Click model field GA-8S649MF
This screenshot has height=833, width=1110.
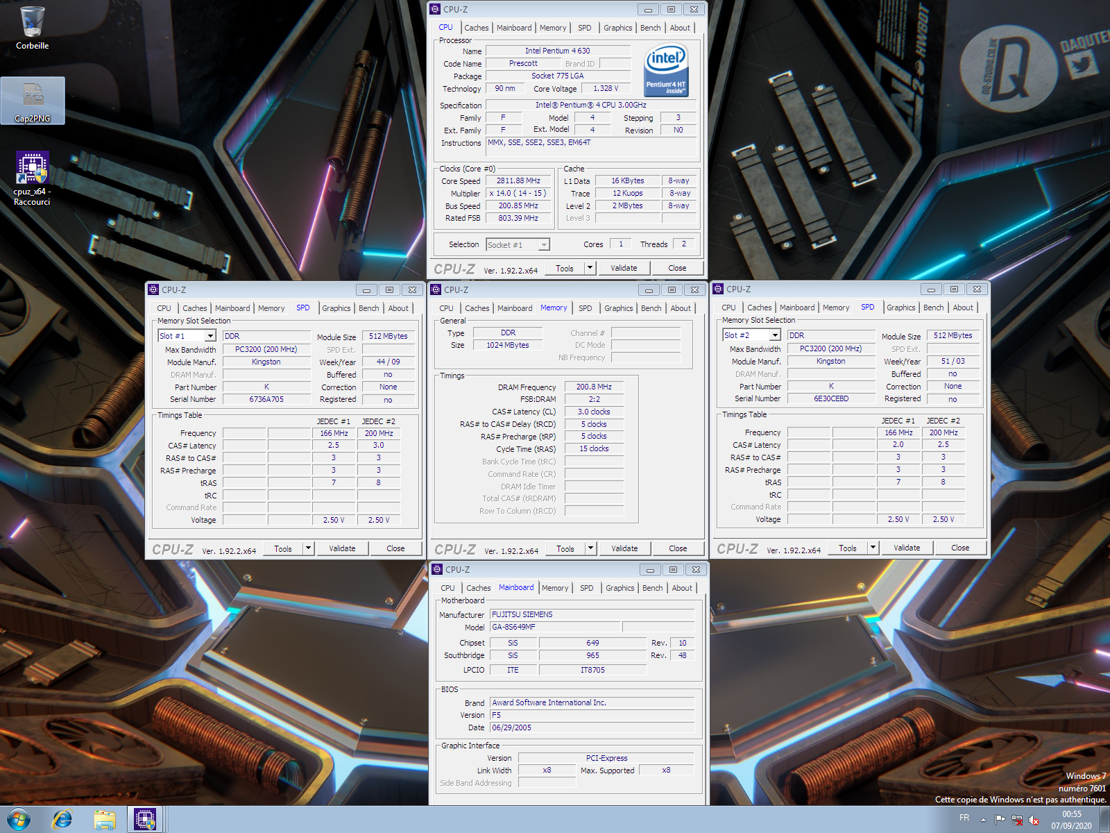555,627
